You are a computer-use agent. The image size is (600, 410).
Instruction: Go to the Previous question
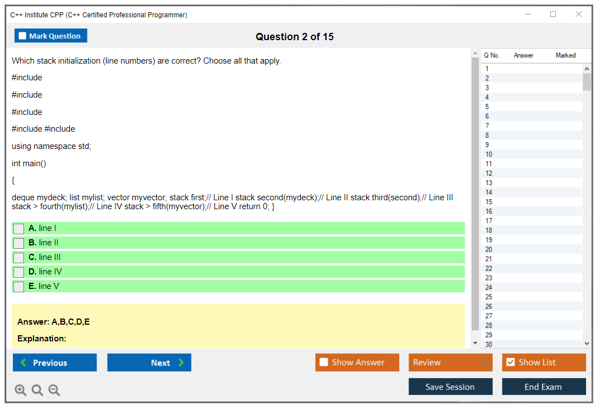click(55, 363)
